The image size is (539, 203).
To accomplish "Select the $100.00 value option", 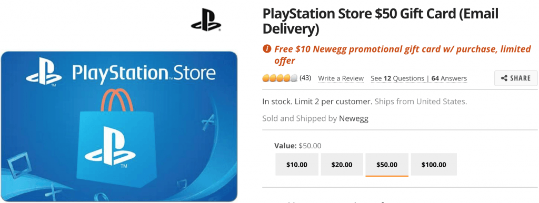I will click(x=434, y=165).
